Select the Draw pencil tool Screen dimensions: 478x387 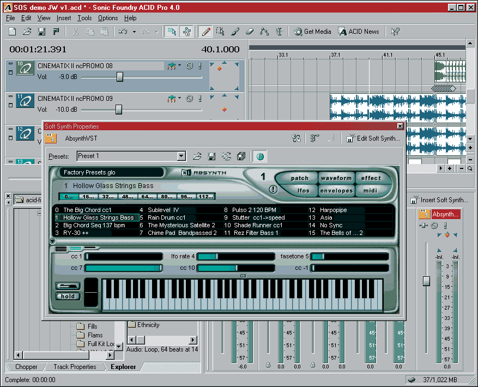pyautogui.click(x=206, y=32)
